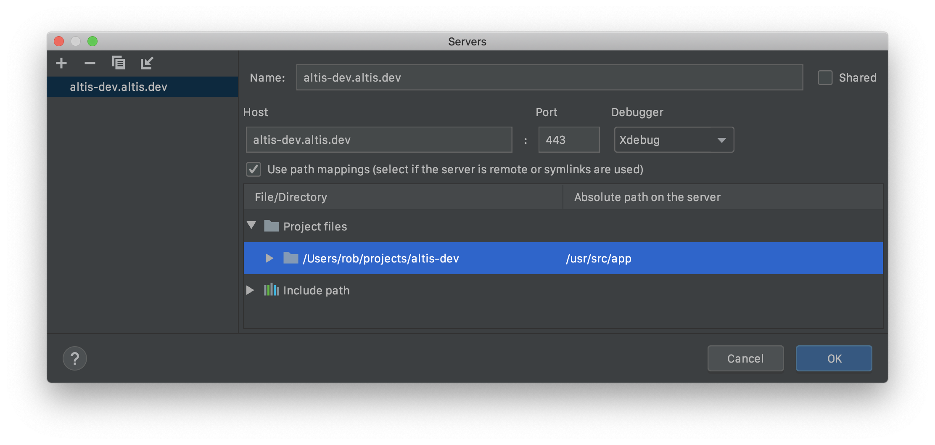The image size is (935, 445).
Task: Open the Debugger dropdown showing Xdebug
Action: (x=673, y=140)
